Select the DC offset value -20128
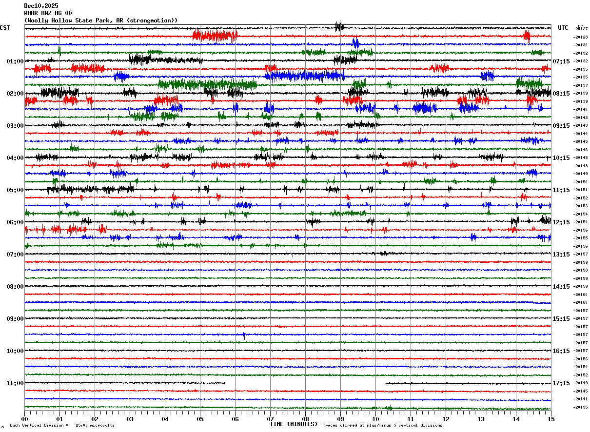590x432 pixels. (581, 37)
